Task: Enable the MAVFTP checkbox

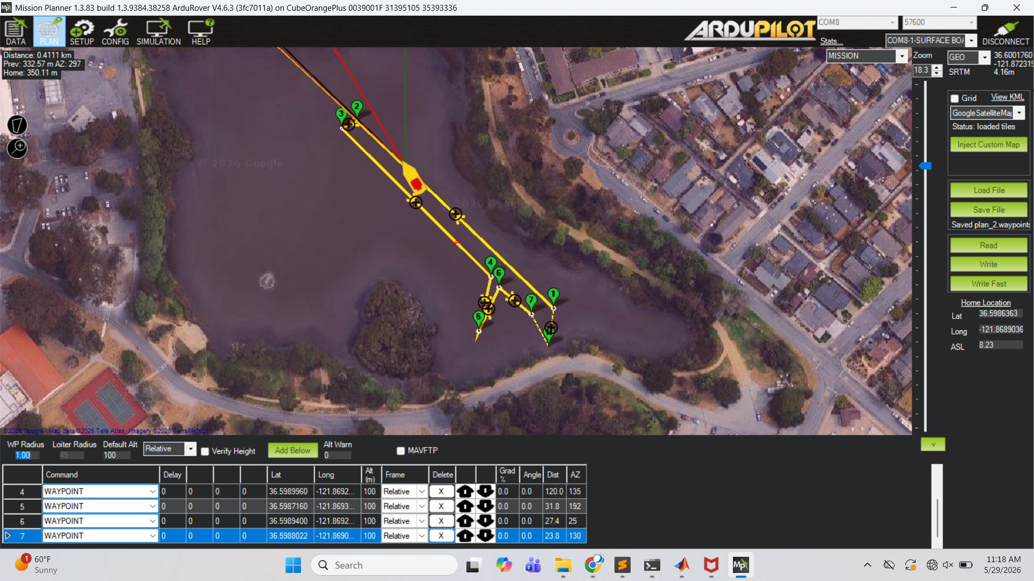Action: click(x=400, y=451)
